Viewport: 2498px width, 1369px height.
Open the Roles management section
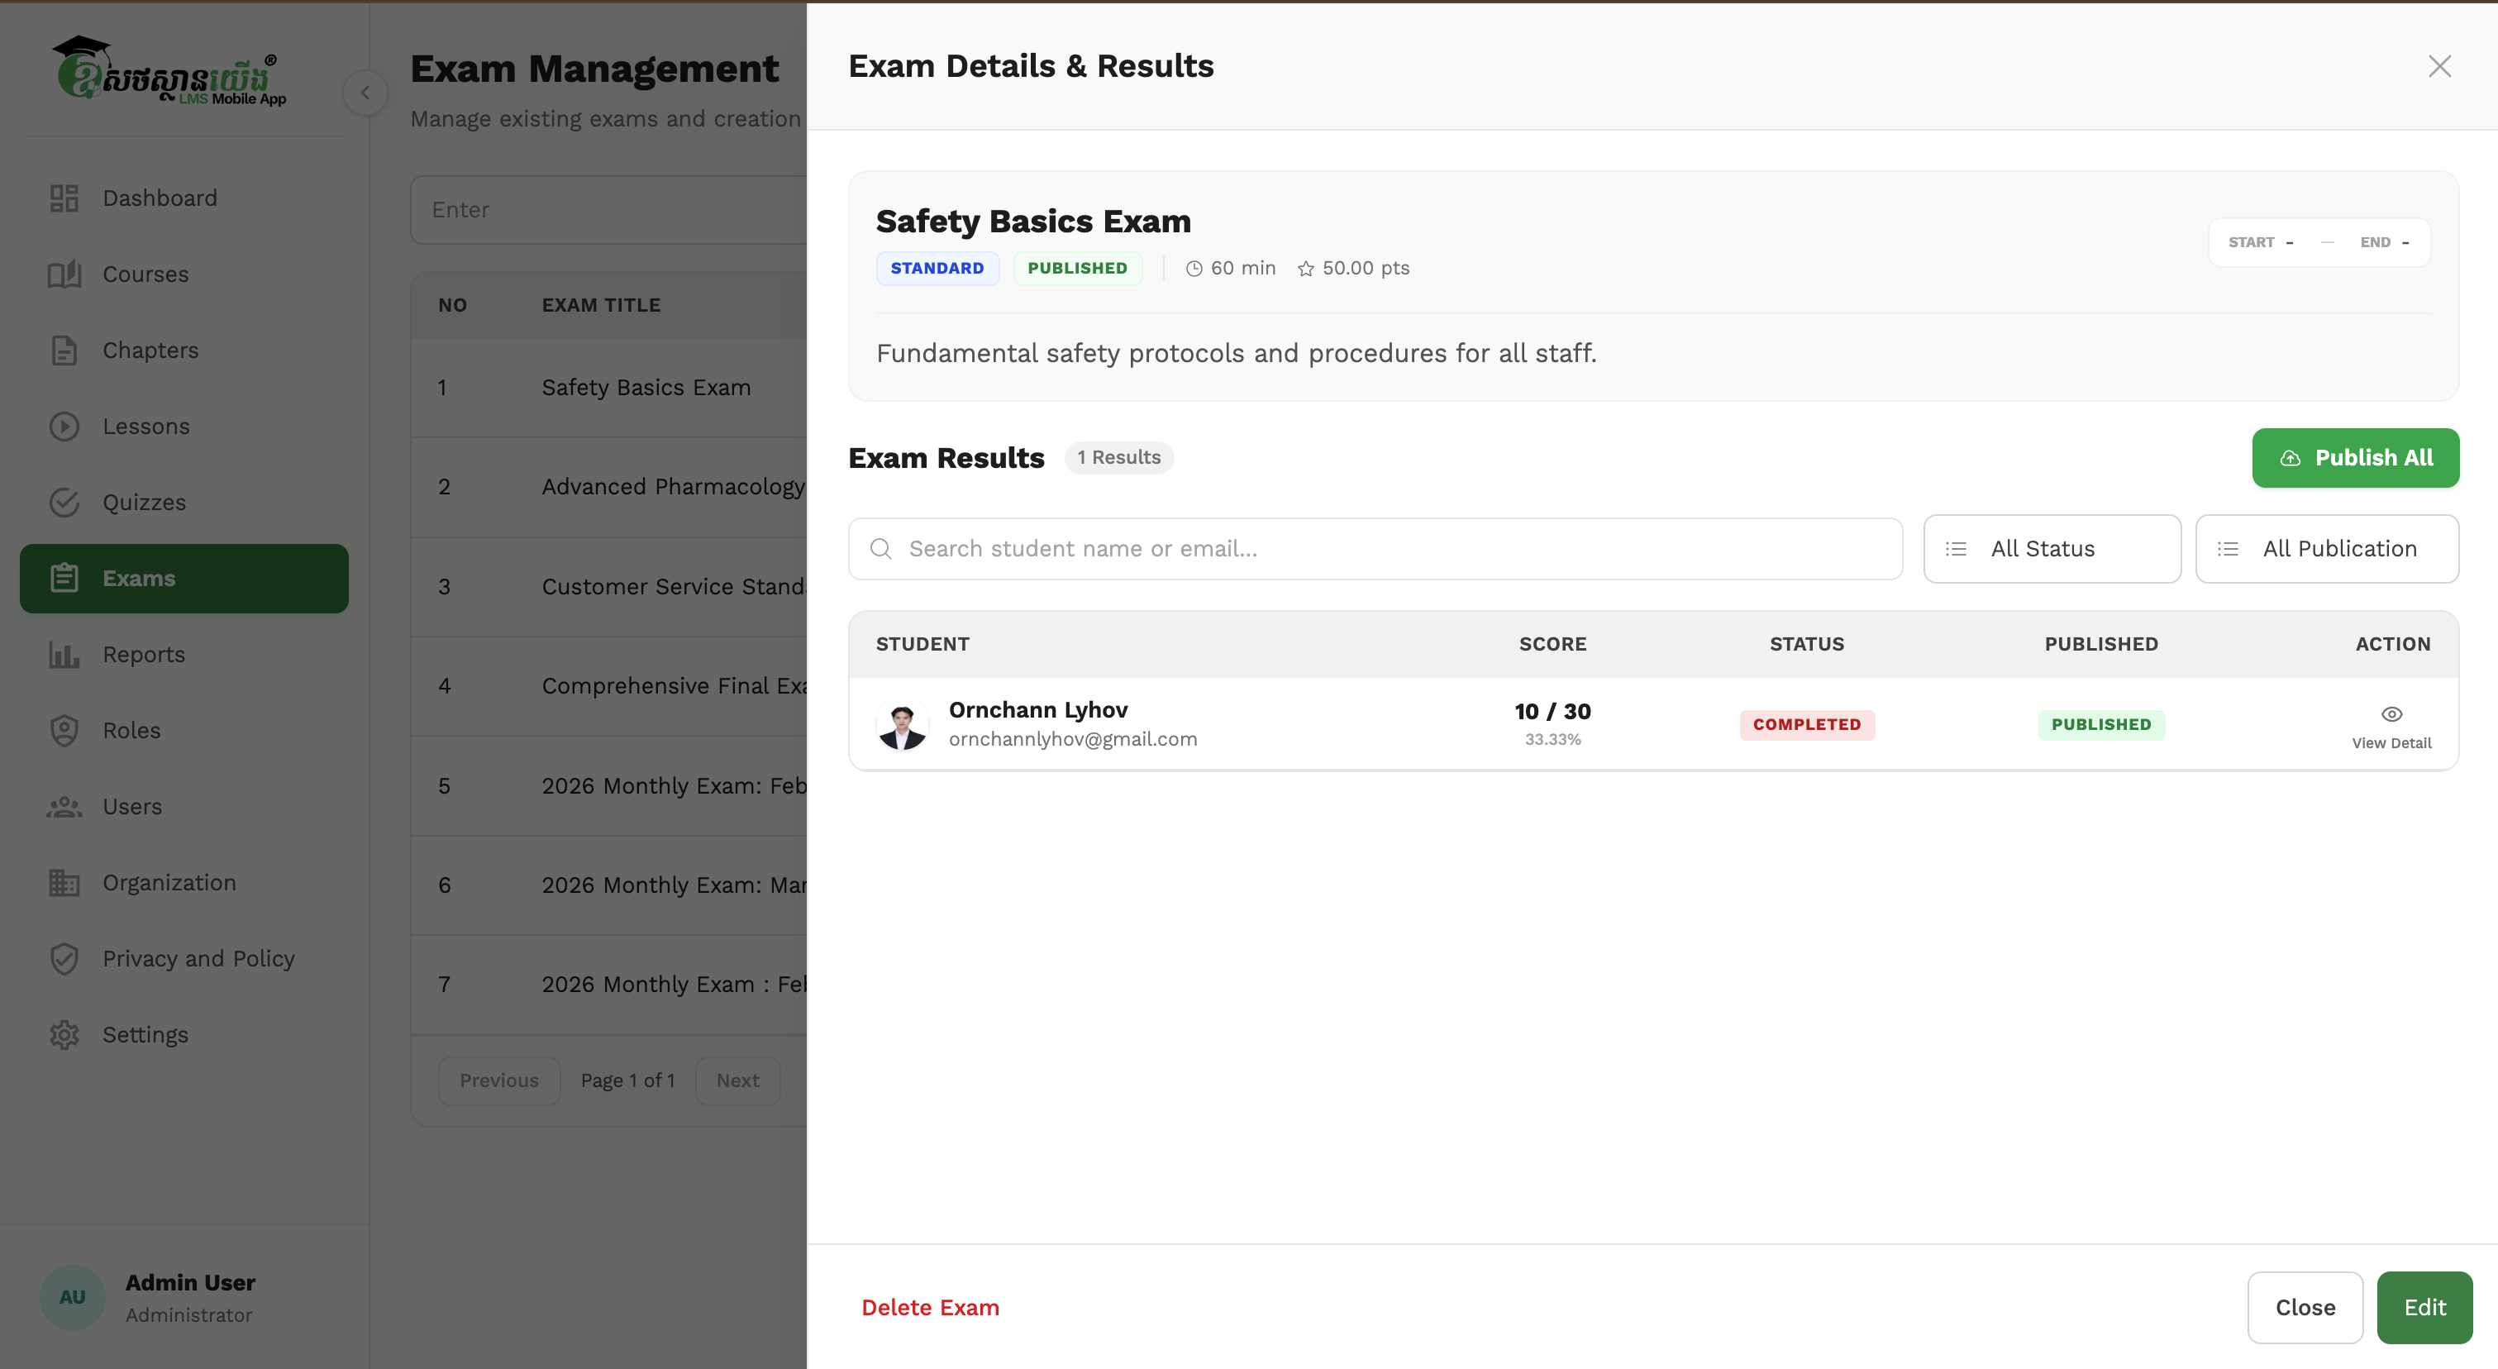(131, 730)
